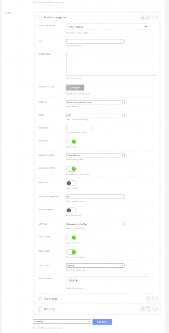Image resolution: width=169 pixels, height=333 pixels.
Task: Click move handle on Product categories filter
Action: click(149, 17)
